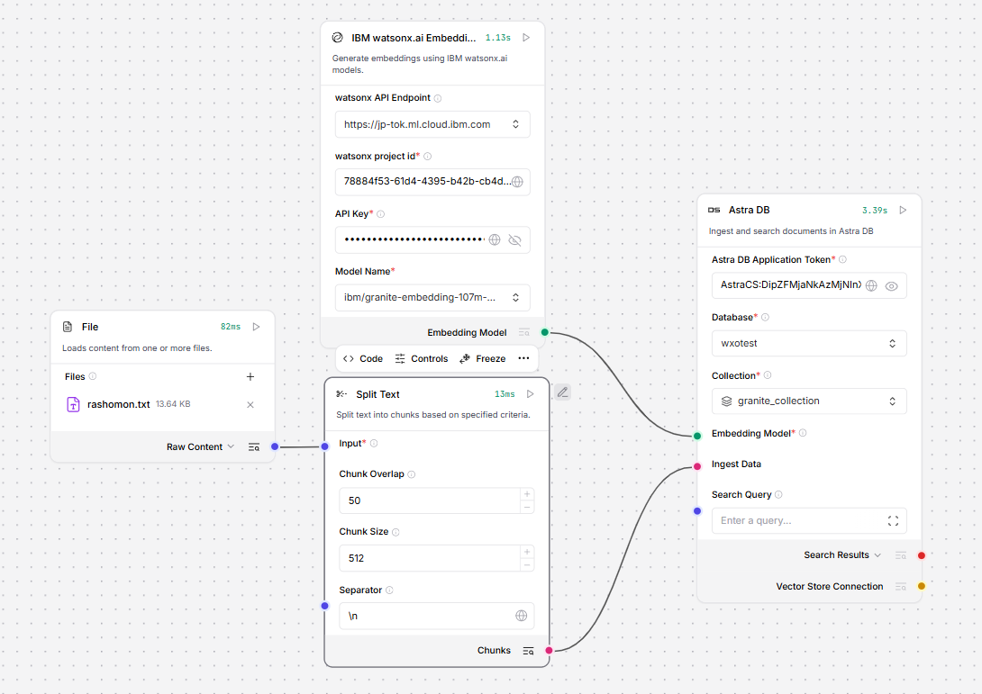Add a file with the plus icon
The width and height of the screenshot is (982, 694).
point(250,377)
